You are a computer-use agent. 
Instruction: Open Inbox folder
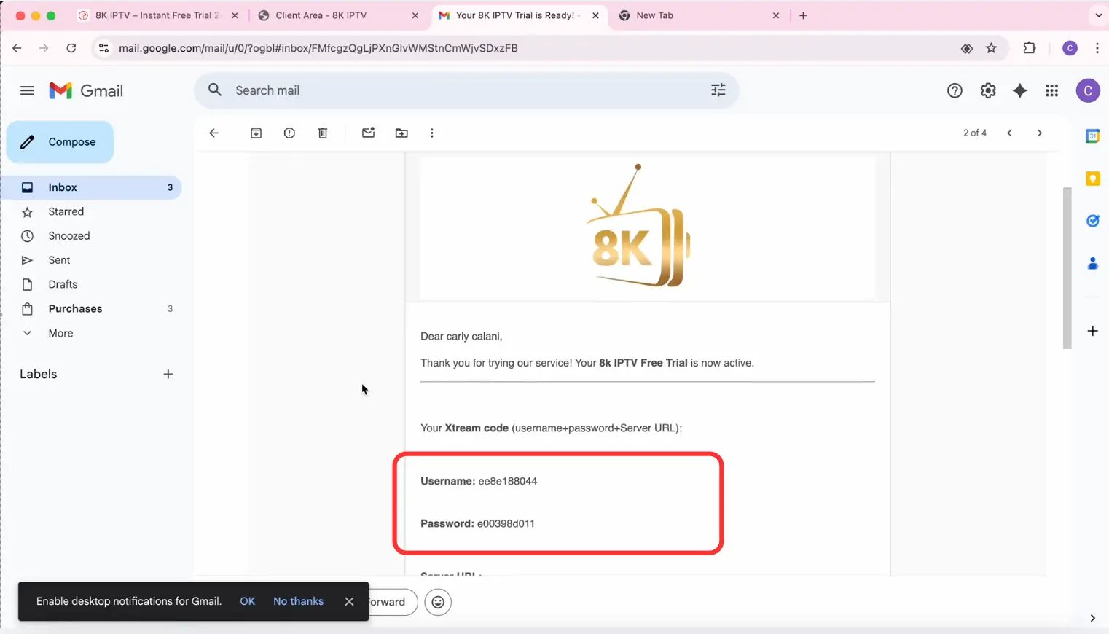click(90, 187)
